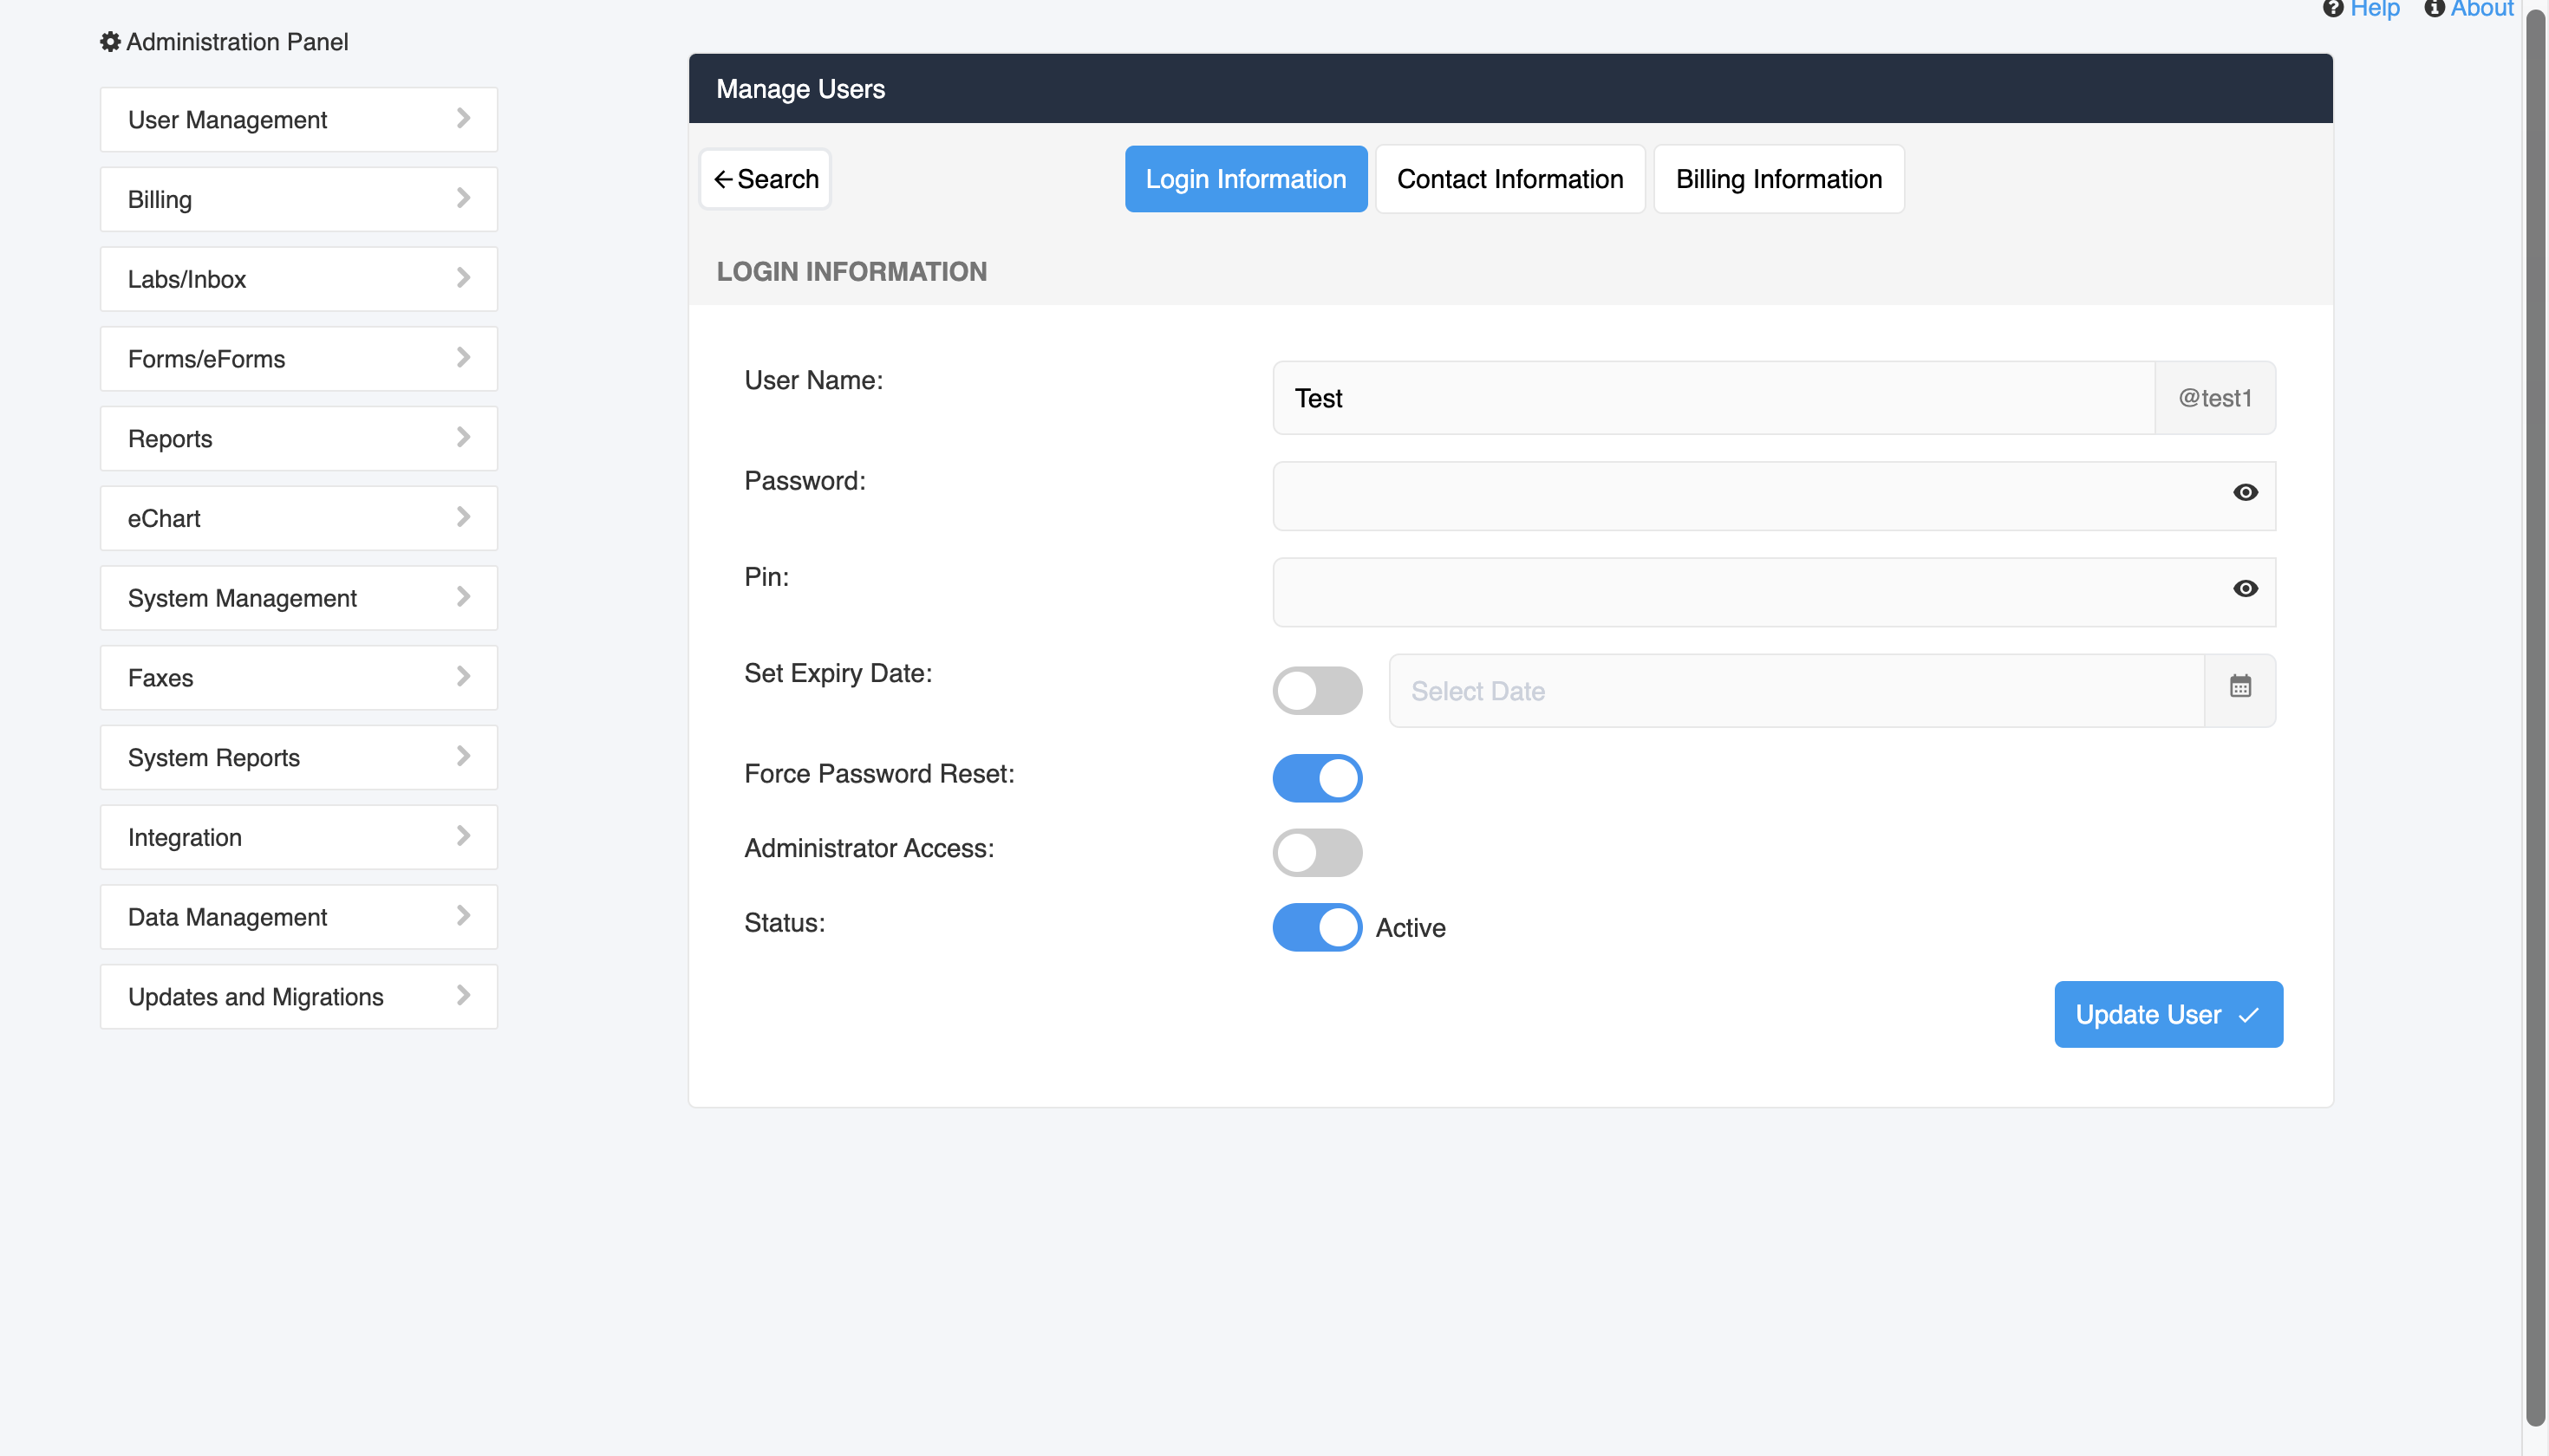Screen dimensions: 2549x1456
Task: Click the Help question mark icon
Action: pyautogui.click(x=2333, y=9)
